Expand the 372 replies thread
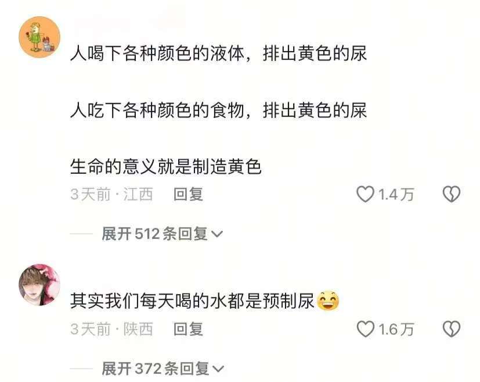This screenshot has height=382, width=480. tap(163, 368)
